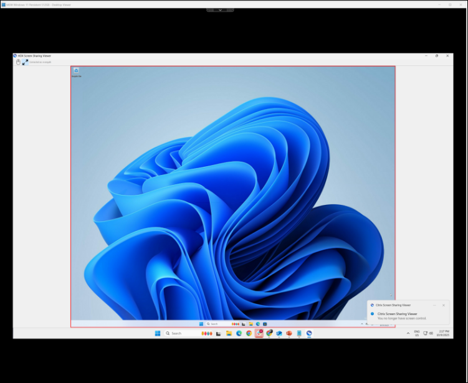Click the full-screen arrows icon in viewer toolbar

25,62
